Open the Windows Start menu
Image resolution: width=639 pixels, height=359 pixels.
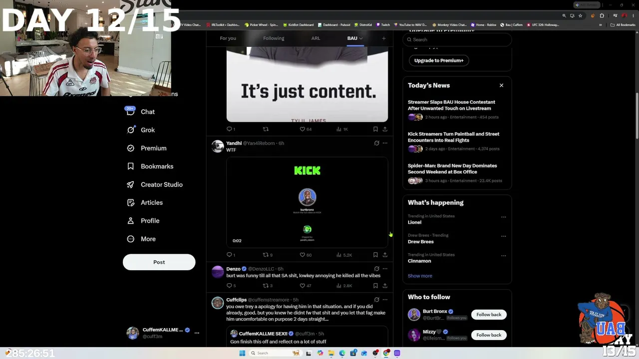tap(242, 353)
